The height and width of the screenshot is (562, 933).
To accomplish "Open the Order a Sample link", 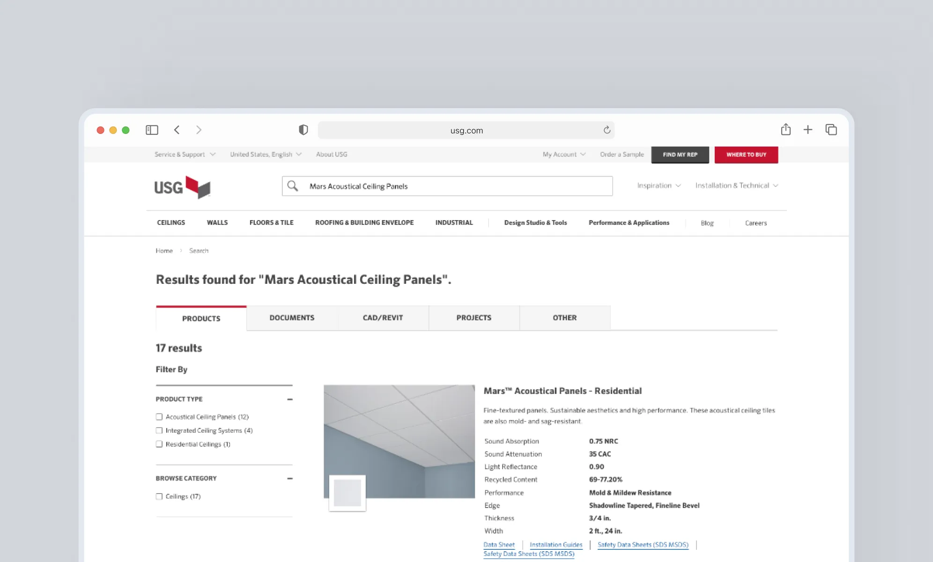I will click(x=622, y=154).
